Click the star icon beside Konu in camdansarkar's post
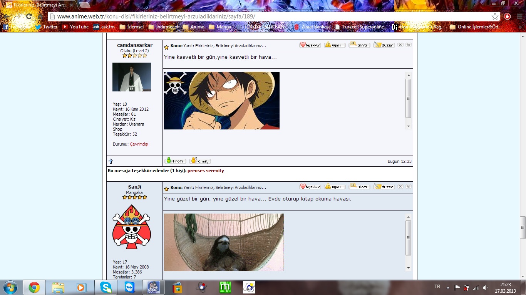Viewport: 526px width, 295px height. tap(166, 47)
